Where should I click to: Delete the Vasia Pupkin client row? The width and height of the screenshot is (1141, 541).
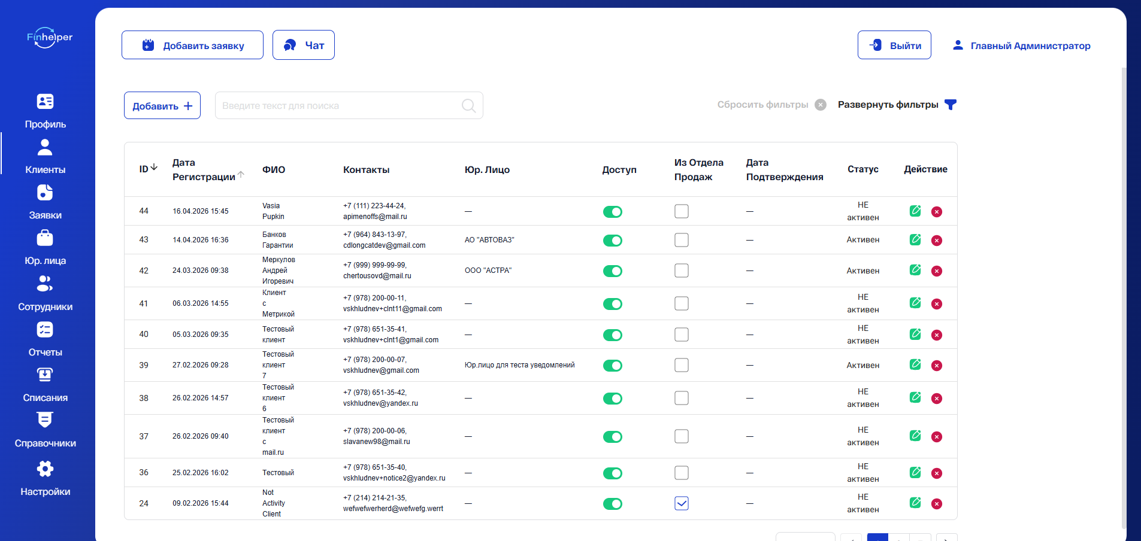coord(937,212)
